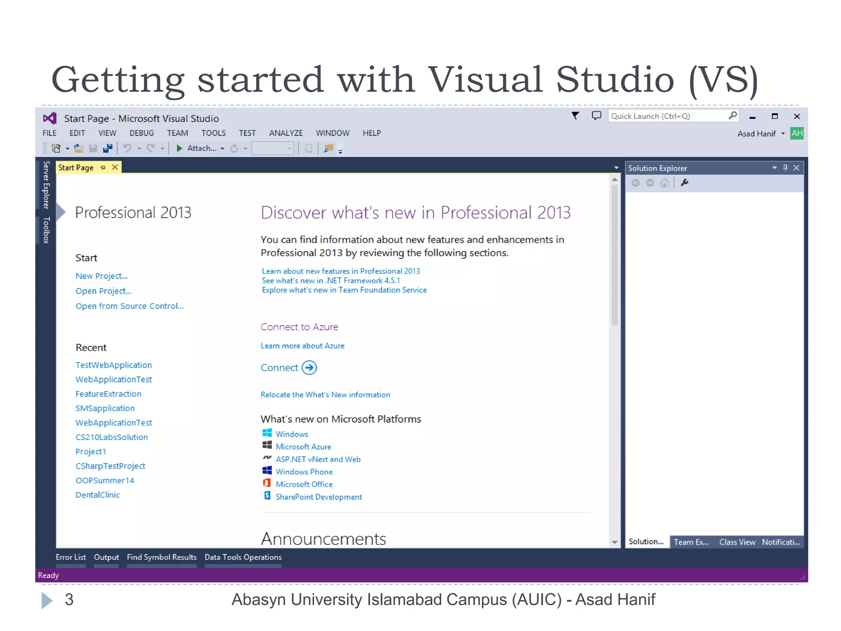The width and height of the screenshot is (841, 631).
Task: Click the Save All toolbar icon
Action: 108,148
